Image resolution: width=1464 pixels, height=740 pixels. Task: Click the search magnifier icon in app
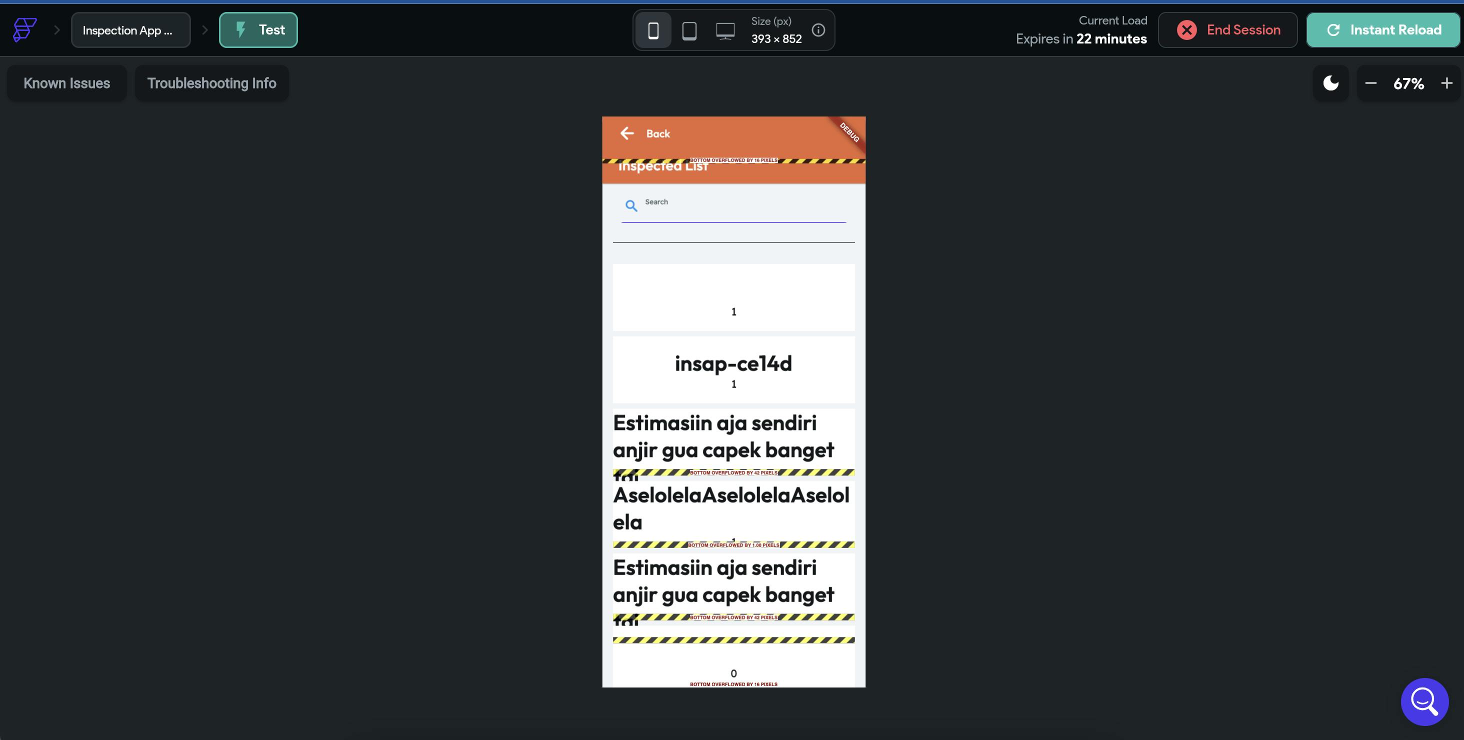pos(631,205)
